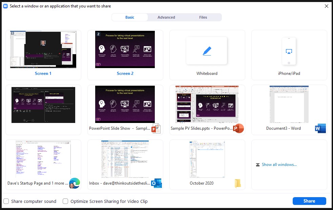Click the yellow folder icon for October 2020
This screenshot has width=333, height=210.
click(238, 183)
